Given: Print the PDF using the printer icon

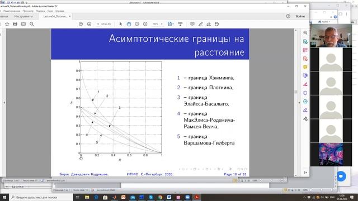Looking at the screenshot, I should [15, 24].
